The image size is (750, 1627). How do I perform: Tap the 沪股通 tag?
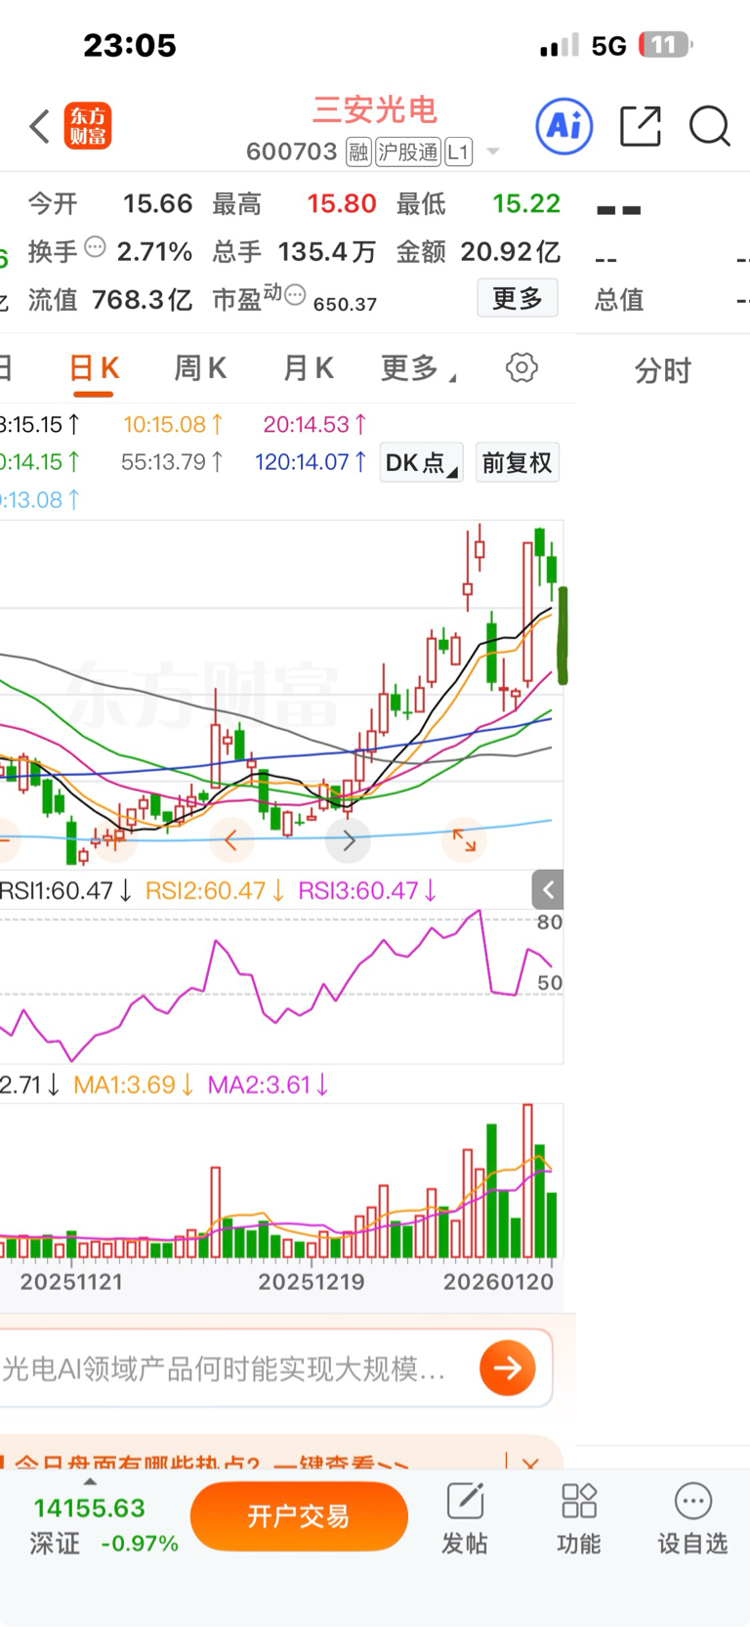coord(408,152)
